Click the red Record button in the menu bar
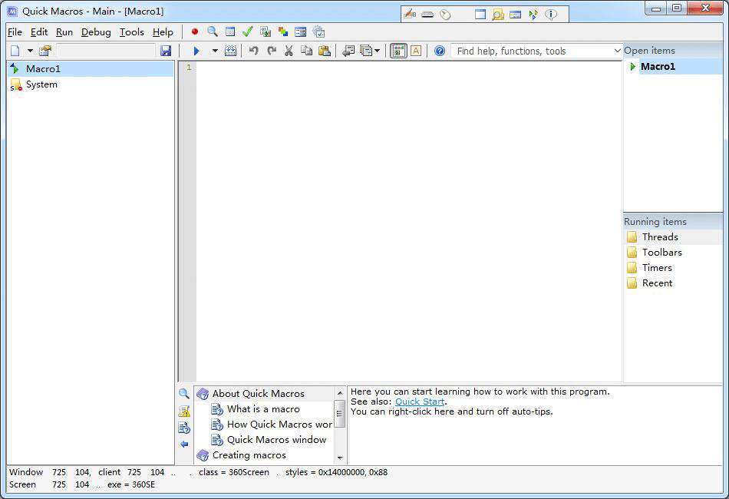Image resolution: width=729 pixels, height=499 pixels. tap(195, 32)
